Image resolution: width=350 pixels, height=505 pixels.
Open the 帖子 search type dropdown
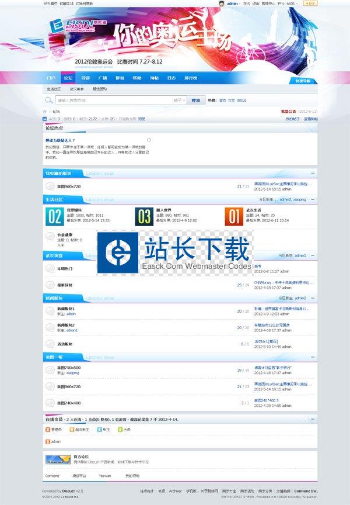[x=179, y=100]
